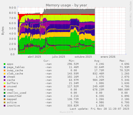Click the 'swap_cache' legend label
Viewport: 133px width, 115px height.
point(15,70)
